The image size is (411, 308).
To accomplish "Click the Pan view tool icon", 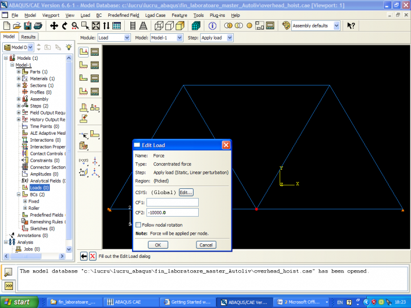I will [54, 26].
